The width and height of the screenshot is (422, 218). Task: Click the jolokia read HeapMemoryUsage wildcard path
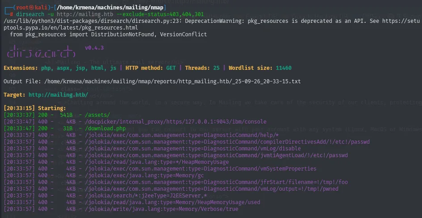pyautogui.click(x=157, y=162)
